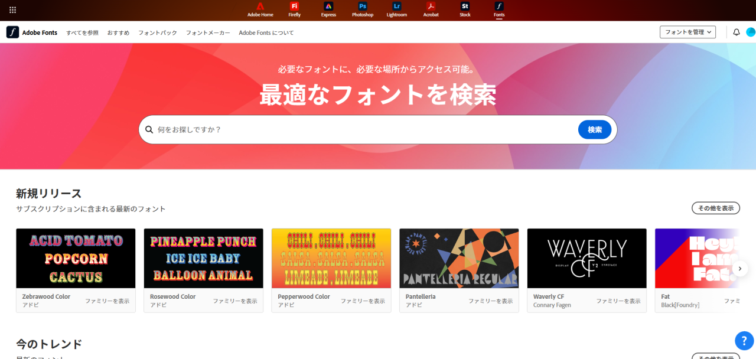The height and width of the screenshot is (359, 756).
Task: Open Lightroom from the app bar
Action: click(397, 10)
